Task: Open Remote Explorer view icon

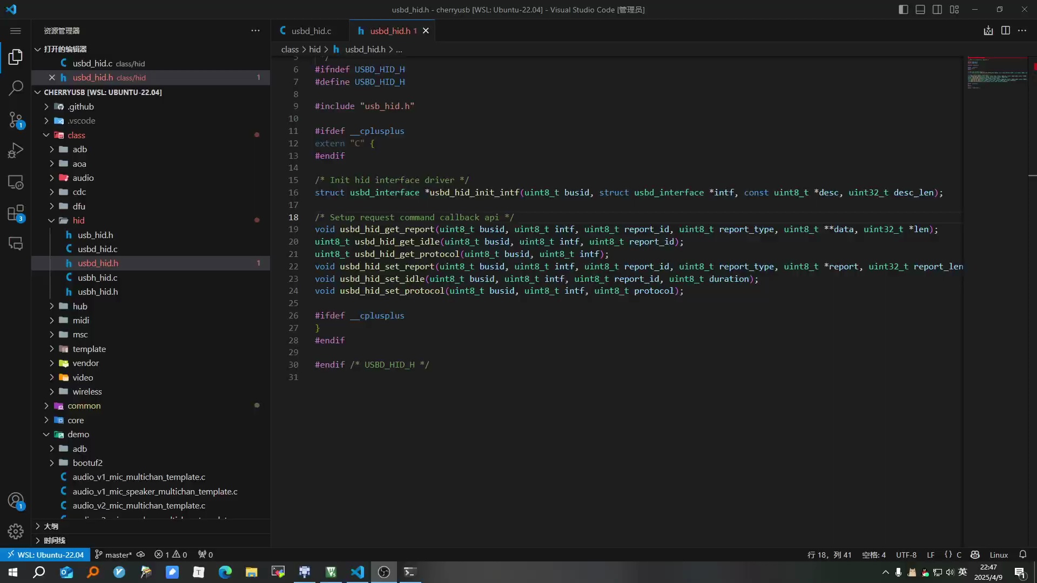Action: point(16,182)
